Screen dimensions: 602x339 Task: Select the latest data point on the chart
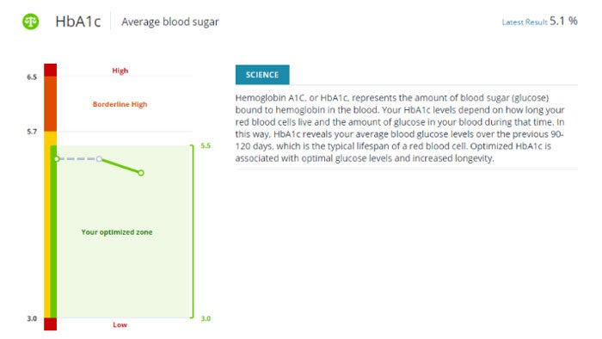(141, 173)
